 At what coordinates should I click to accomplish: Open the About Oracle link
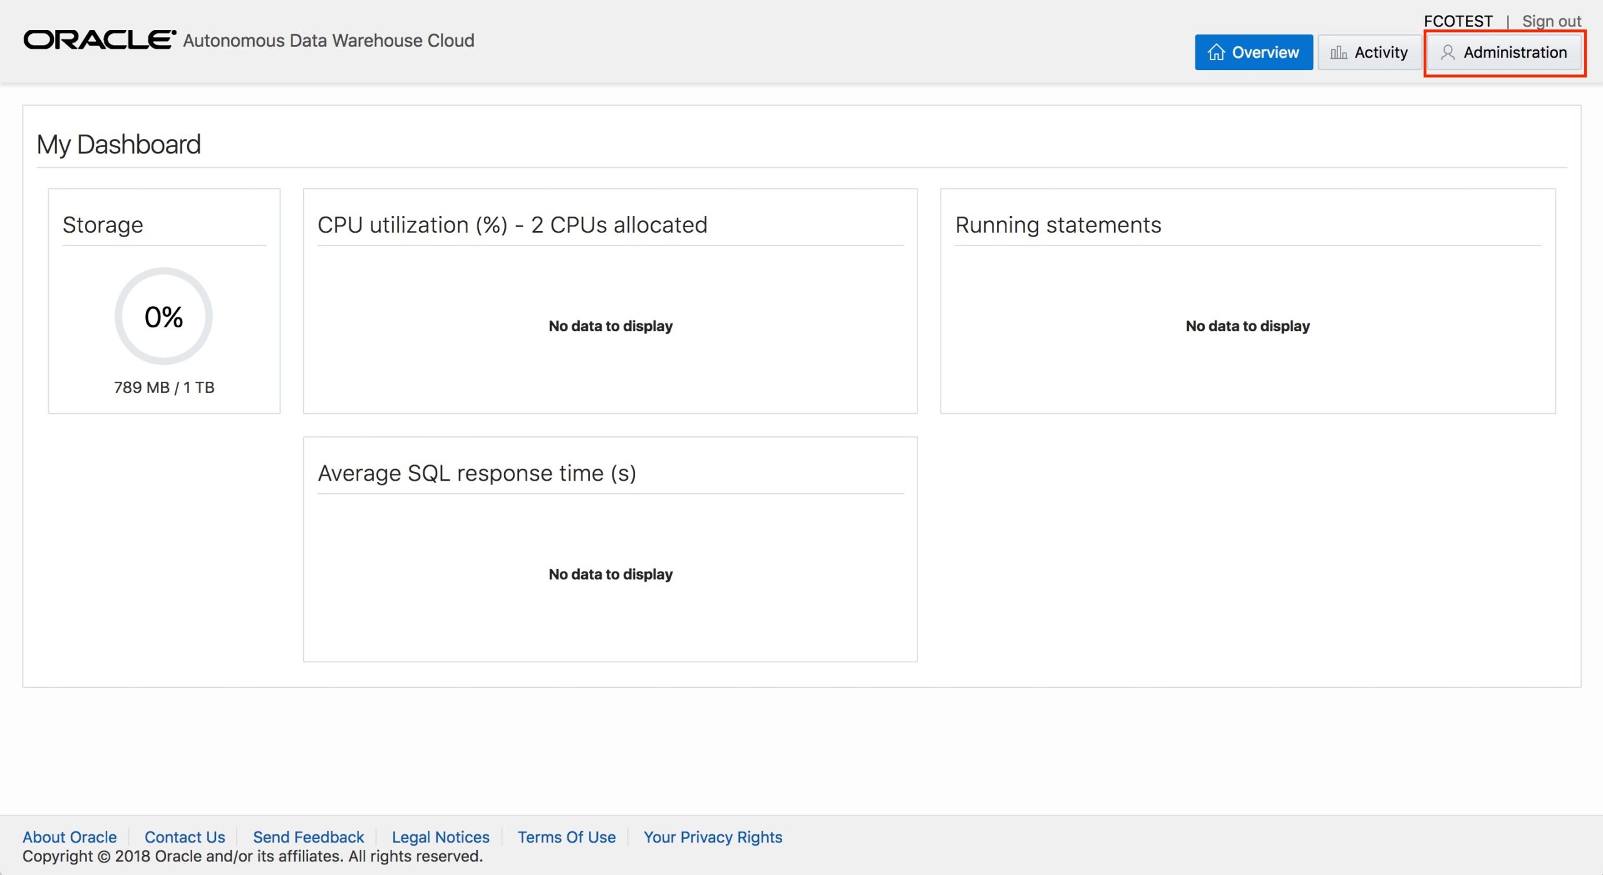(x=70, y=837)
